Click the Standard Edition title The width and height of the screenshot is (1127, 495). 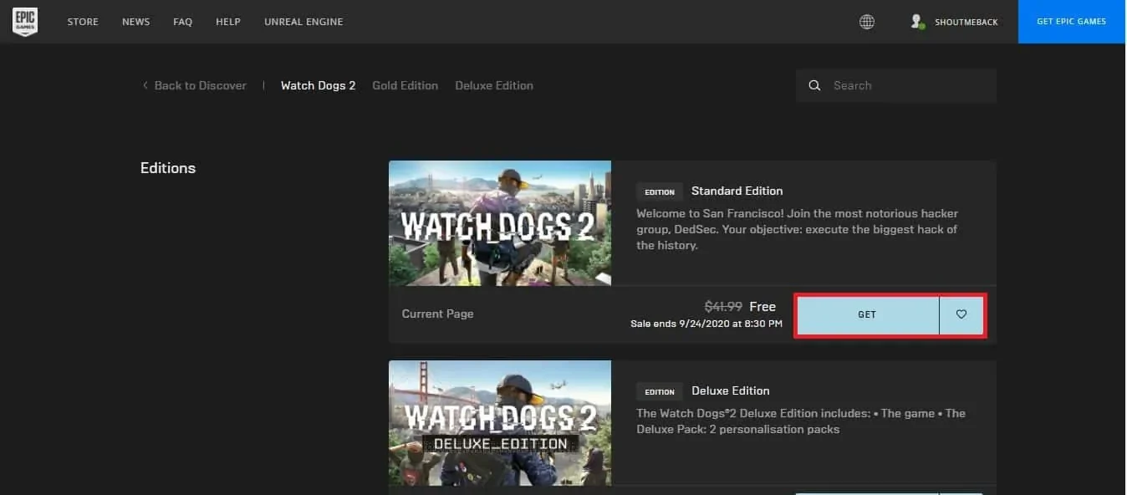737,191
